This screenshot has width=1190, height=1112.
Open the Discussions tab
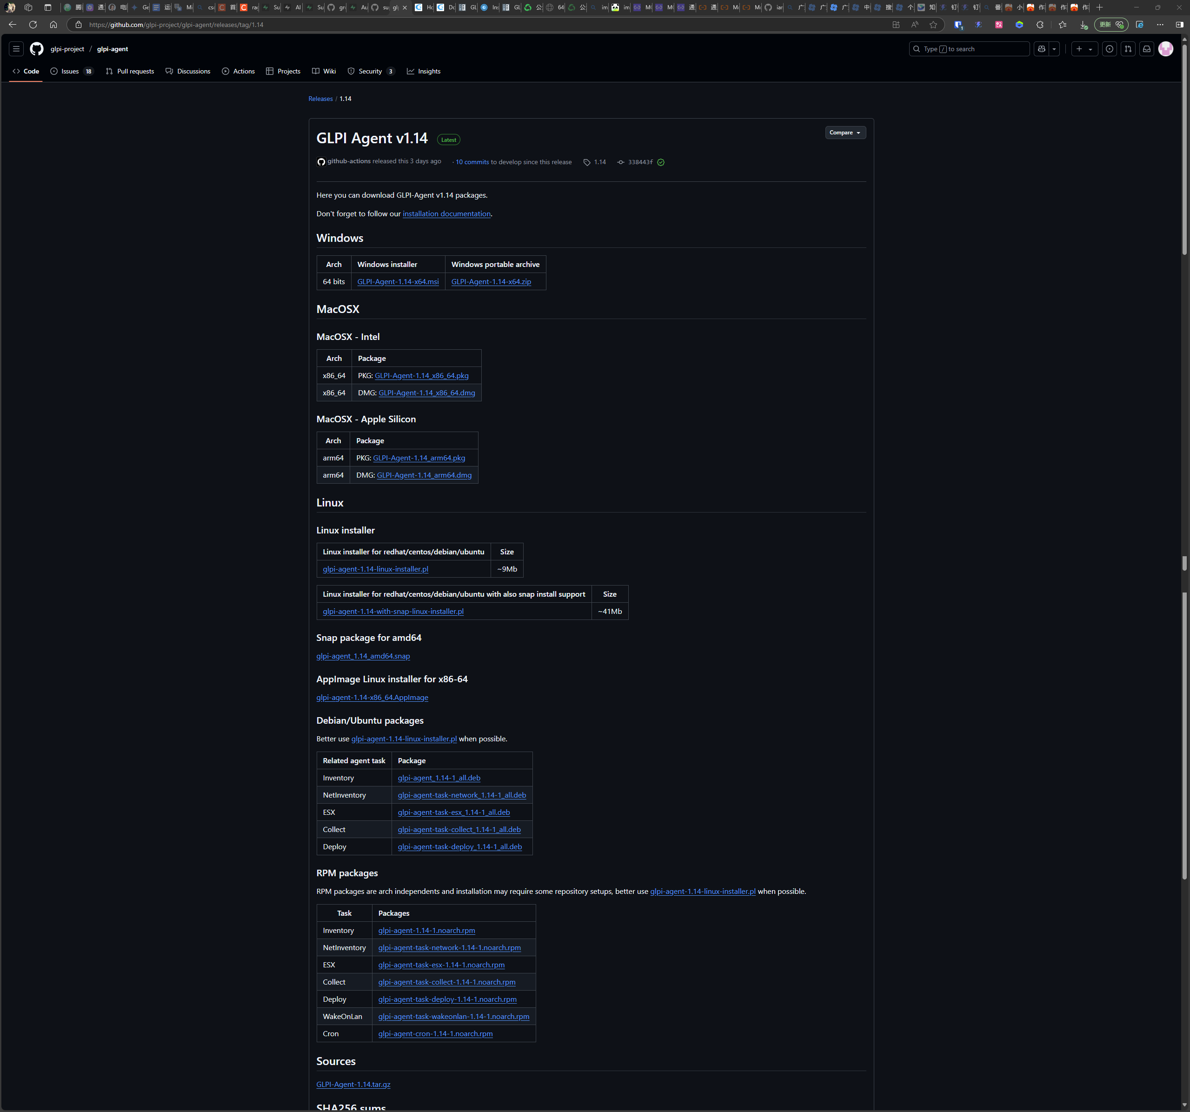[188, 71]
